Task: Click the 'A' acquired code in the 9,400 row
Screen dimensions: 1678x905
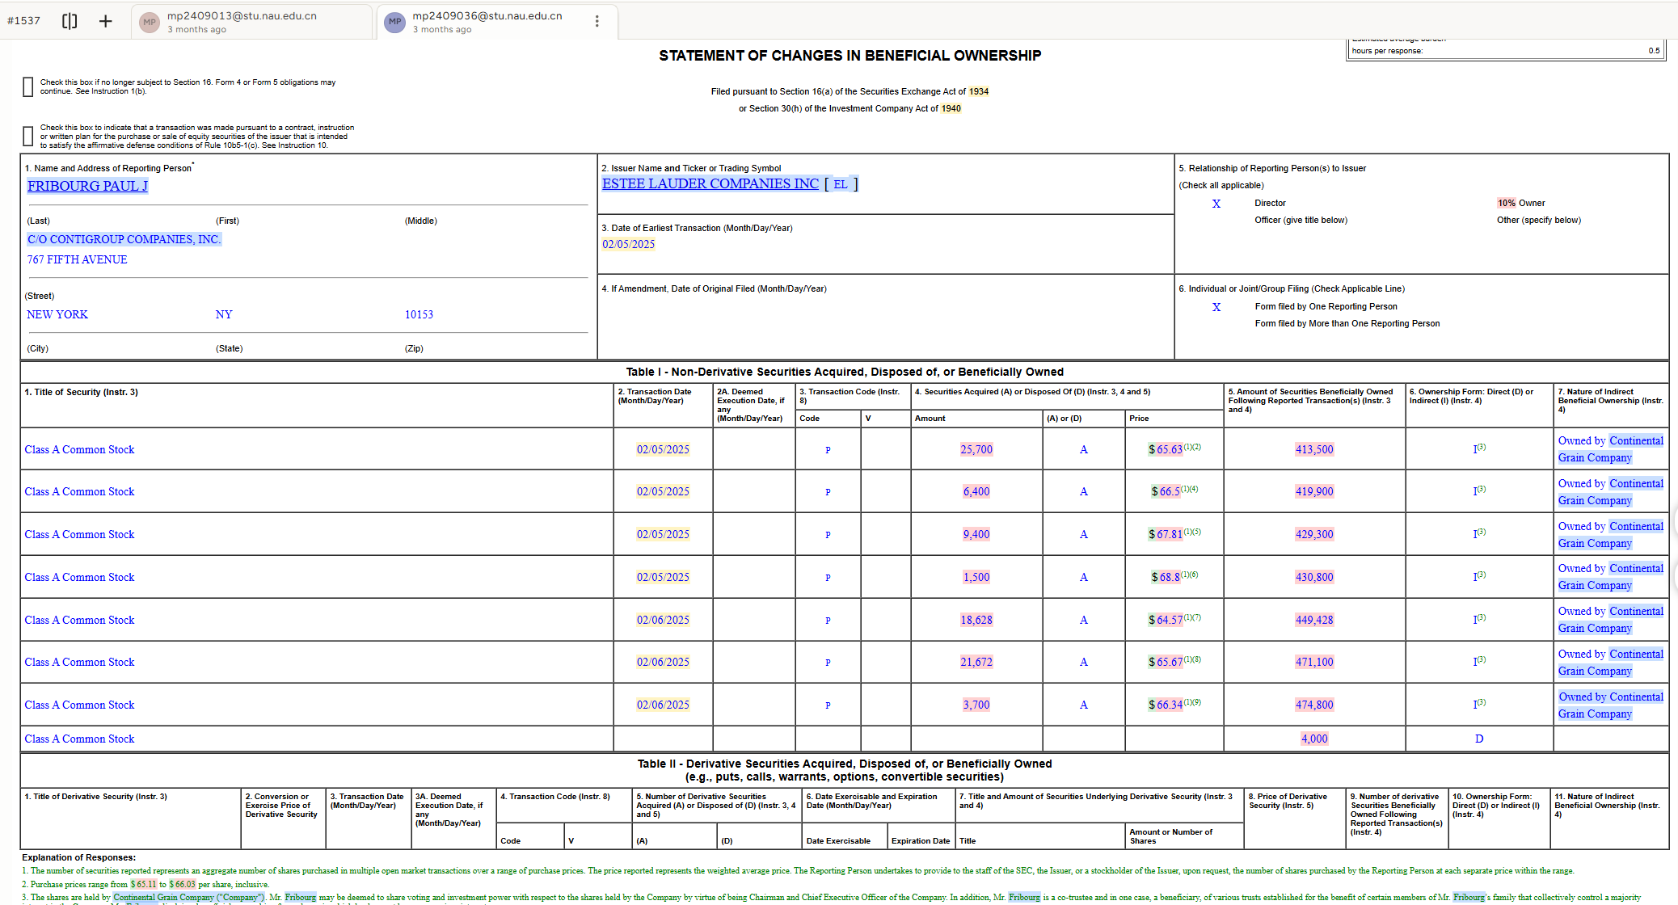Action: click(1084, 534)
